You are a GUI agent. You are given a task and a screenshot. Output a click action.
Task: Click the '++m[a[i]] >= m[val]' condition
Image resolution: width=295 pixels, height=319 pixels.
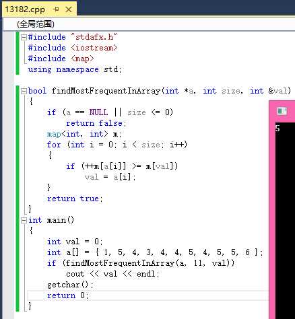(129, 166)
